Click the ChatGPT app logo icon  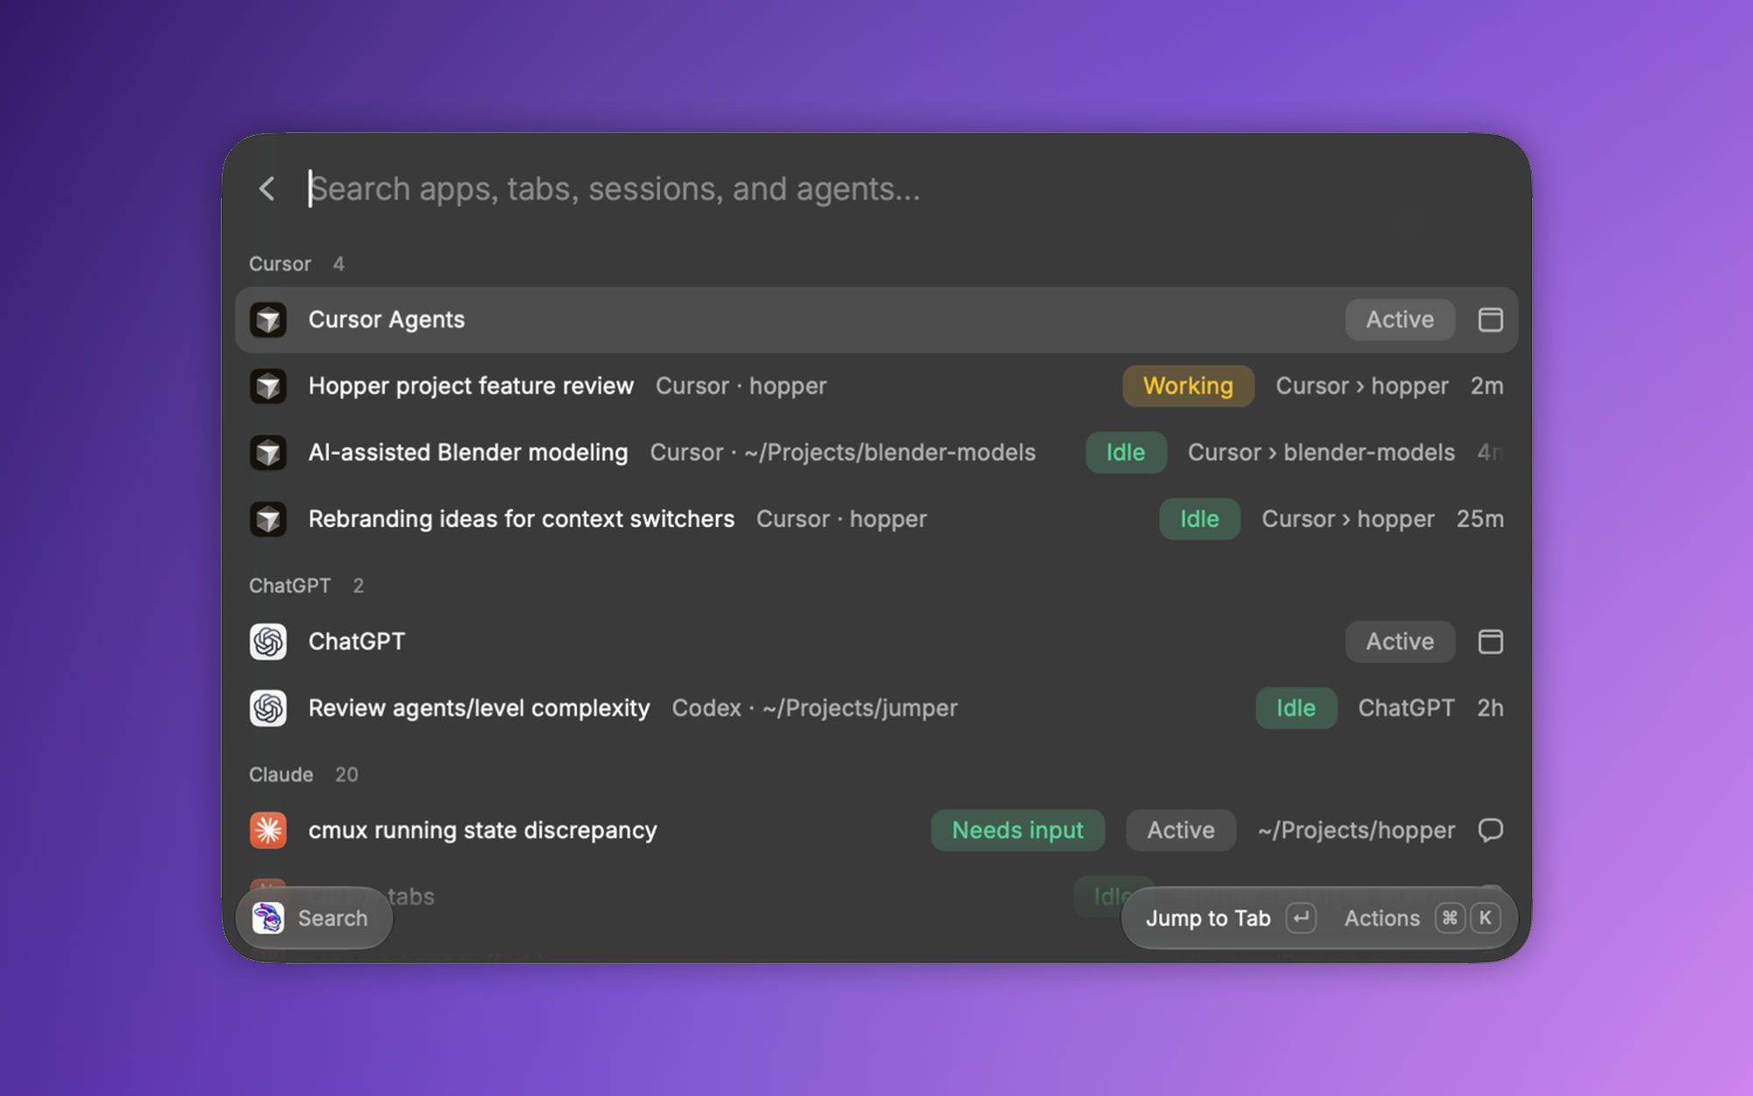tap(268, 642)
